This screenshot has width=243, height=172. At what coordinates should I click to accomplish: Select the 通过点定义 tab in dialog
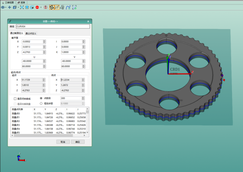(x=31, y=33)
